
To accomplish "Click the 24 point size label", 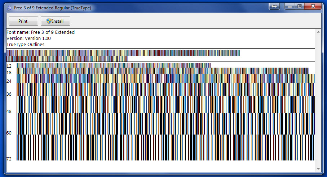I will click(9, 81).
